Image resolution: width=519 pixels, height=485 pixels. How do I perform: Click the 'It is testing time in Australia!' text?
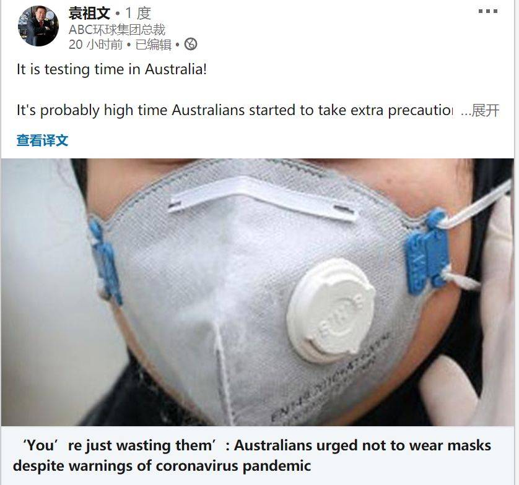pyautogui.click(x=112, y=69)
